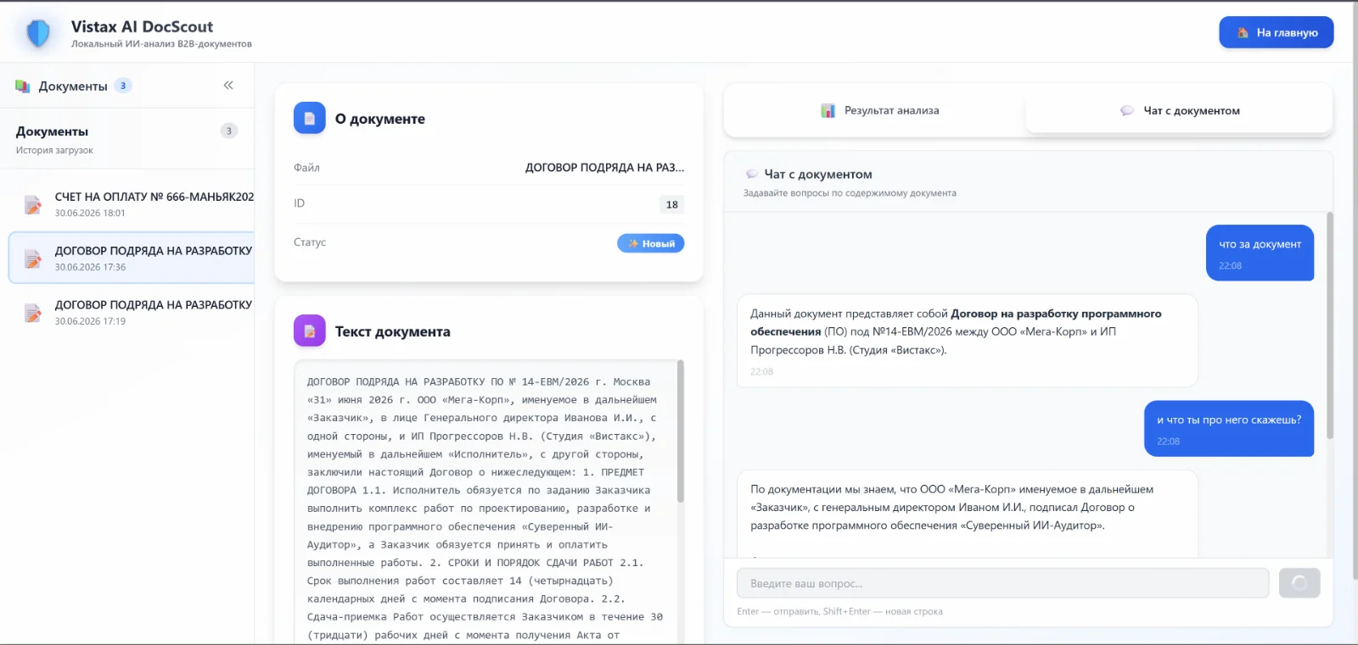The width and height of the screenshot is (1358, 645).
Task: Open СЧЕТ НА ОПЛАТУ № 666 document
Action: [x=132, y=204]
